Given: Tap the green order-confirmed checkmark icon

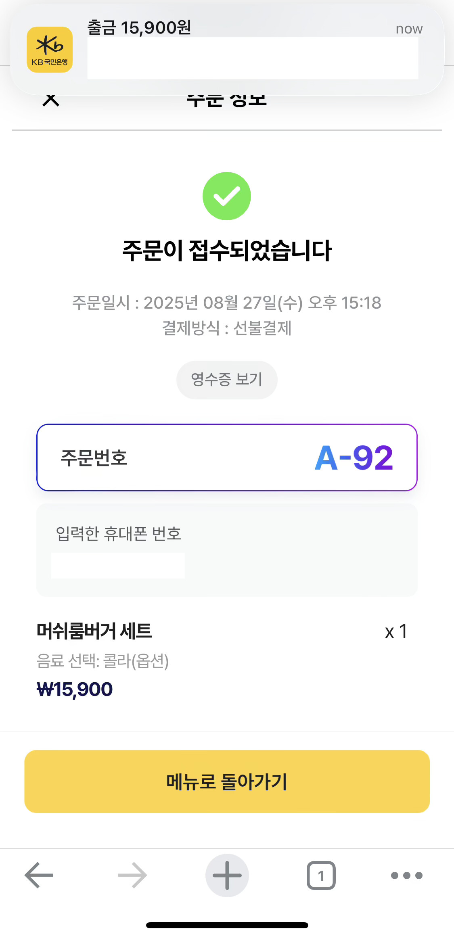Looking at the screenshot, I should click(x=227, y=196).
